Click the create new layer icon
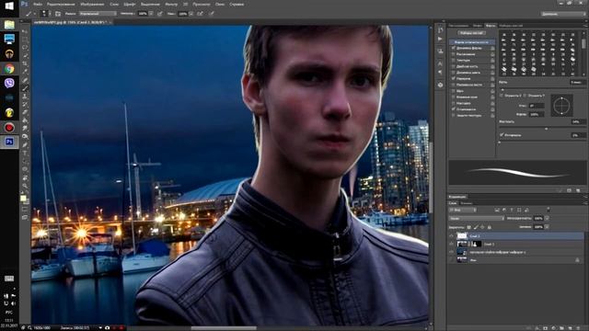The width and height of the screenshot is (589, 331). coord(570,328)
